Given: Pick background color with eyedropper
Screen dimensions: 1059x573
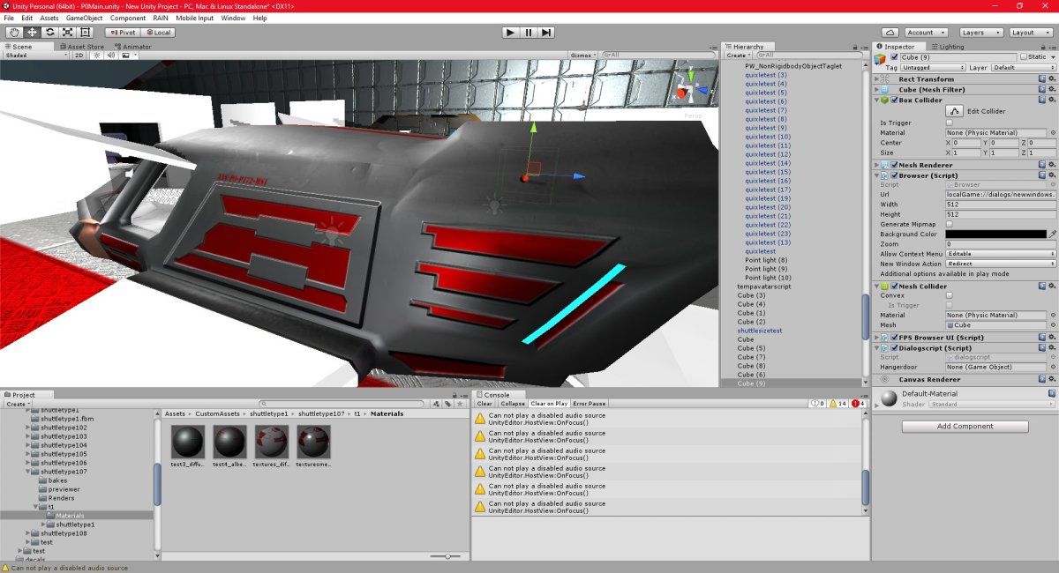Looking at the screenshot, I should click(1052, 234).
